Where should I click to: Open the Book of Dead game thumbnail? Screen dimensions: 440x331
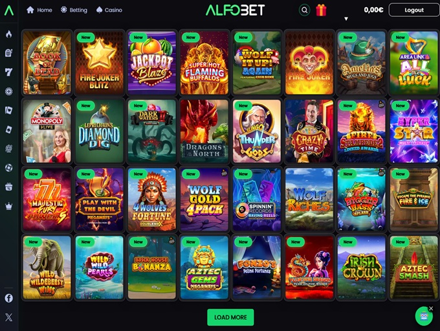[x=47, y=63]
